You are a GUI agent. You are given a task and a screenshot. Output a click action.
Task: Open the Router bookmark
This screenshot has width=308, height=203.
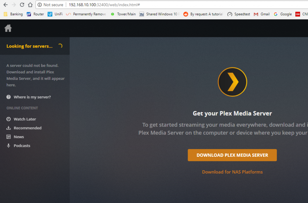coord(35,14)
